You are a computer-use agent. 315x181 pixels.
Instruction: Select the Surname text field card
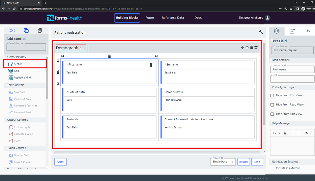pyautogui.click(x=207, y=72)
